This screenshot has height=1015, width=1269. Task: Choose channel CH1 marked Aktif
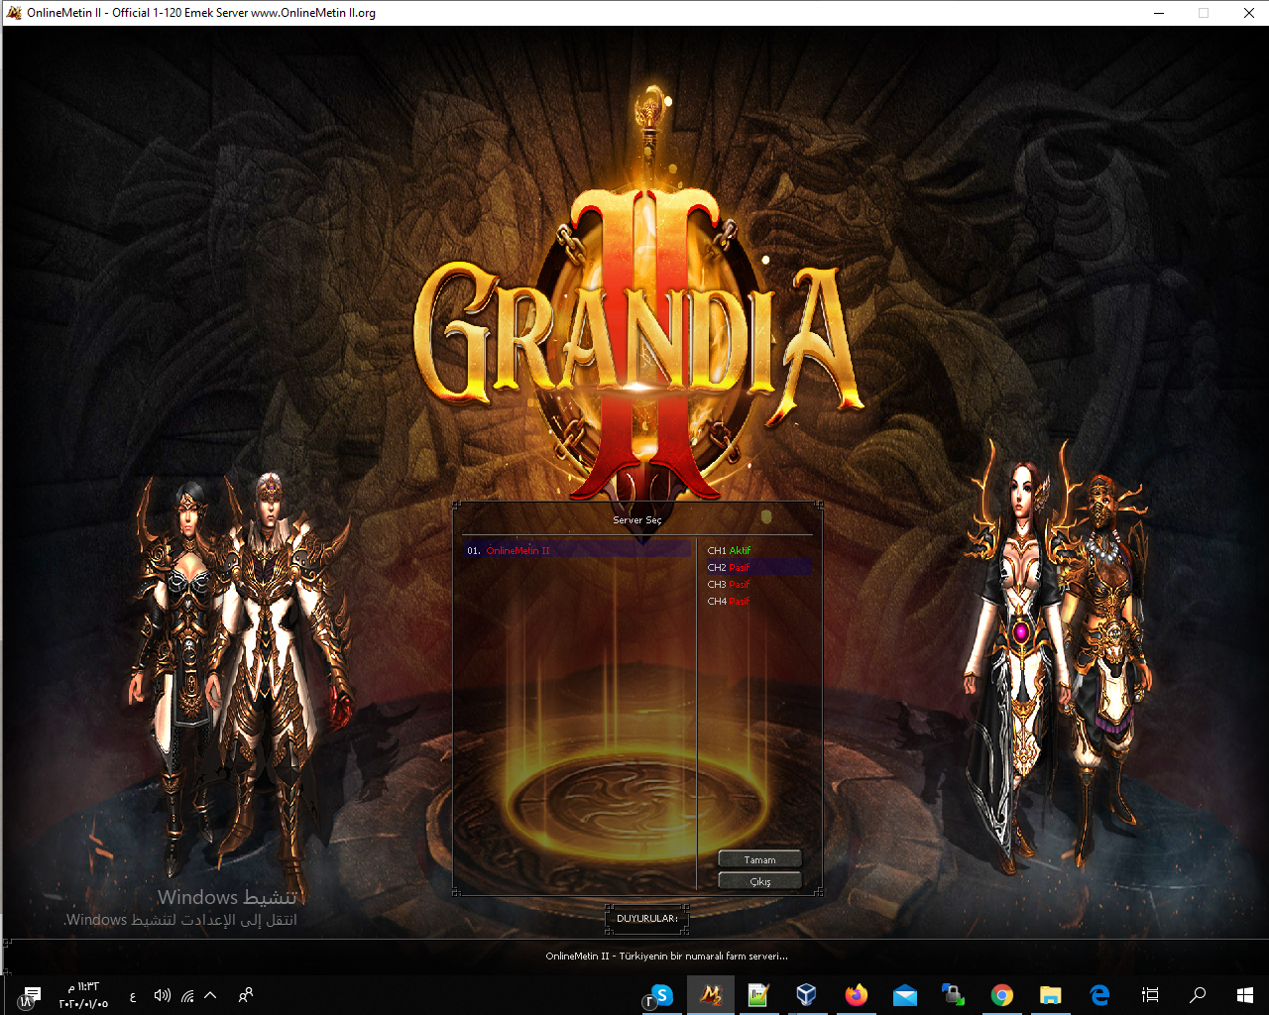(758, 550)
